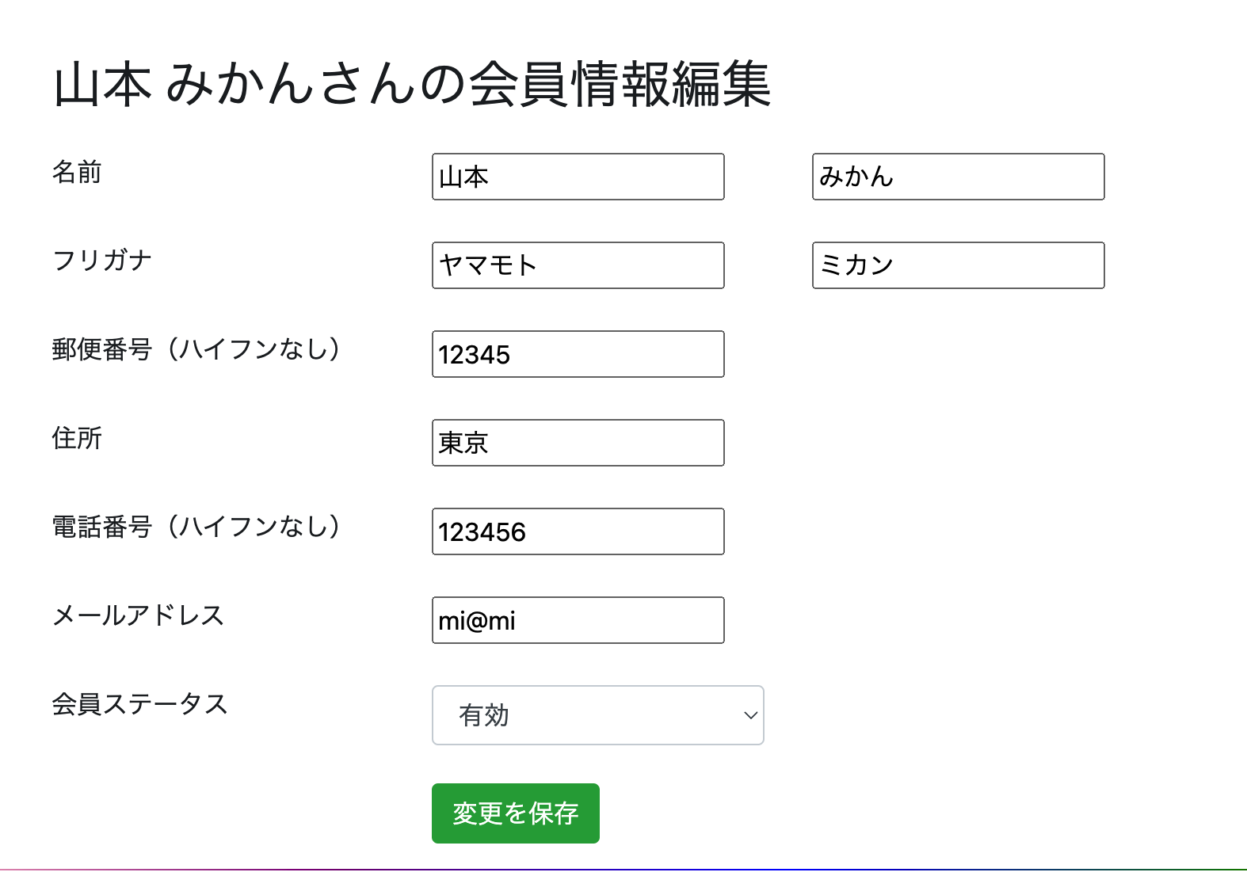
Task: Click the 郵便番号（ハイフンなし） label
Action: tap(196, 349)
